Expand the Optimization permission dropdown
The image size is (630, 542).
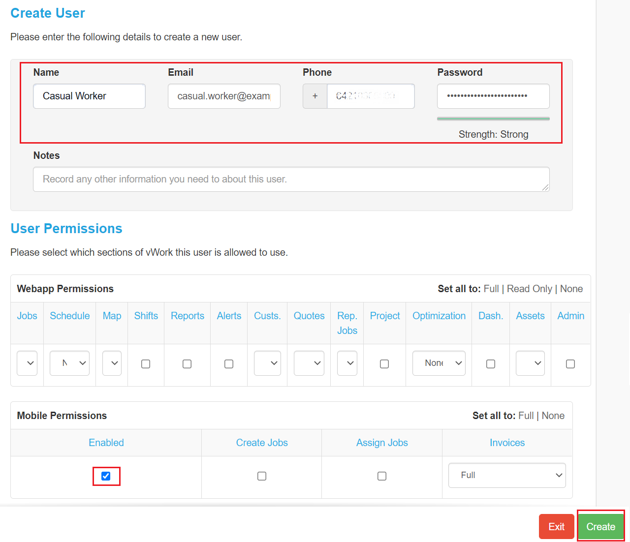(x=439, y=363)
